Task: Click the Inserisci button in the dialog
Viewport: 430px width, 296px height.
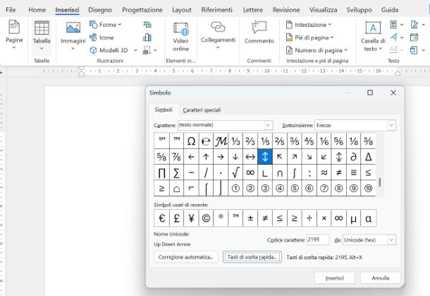Action: [x=335, y=278]
